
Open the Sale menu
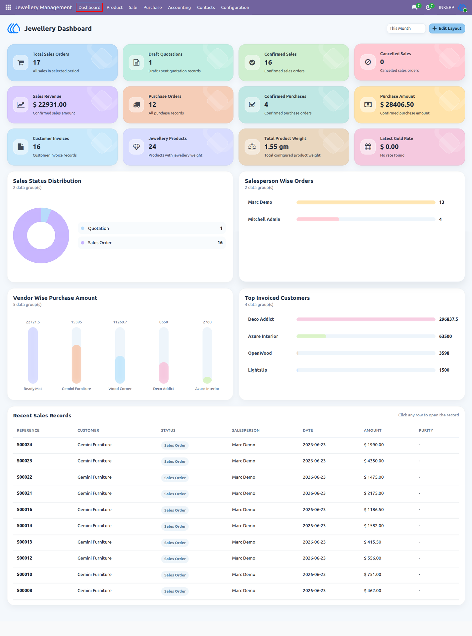click(133, 7)
